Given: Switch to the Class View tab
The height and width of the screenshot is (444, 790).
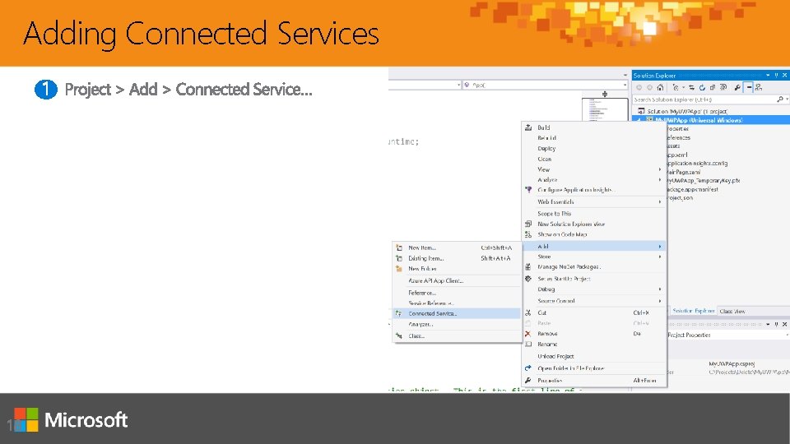Looking at the screenshot, I should [x=732, y=312].
